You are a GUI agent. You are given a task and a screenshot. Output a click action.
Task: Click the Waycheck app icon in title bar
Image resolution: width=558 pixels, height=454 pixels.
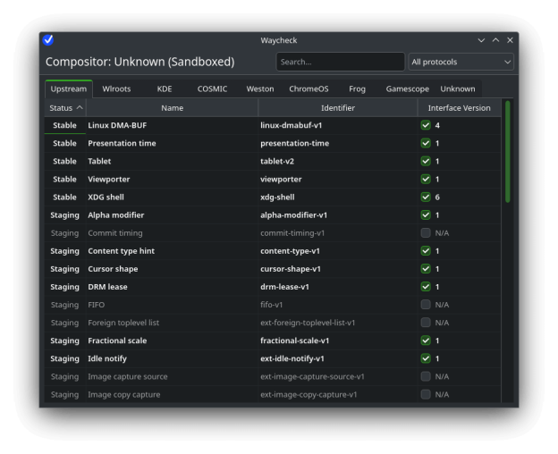click(48, 40)
